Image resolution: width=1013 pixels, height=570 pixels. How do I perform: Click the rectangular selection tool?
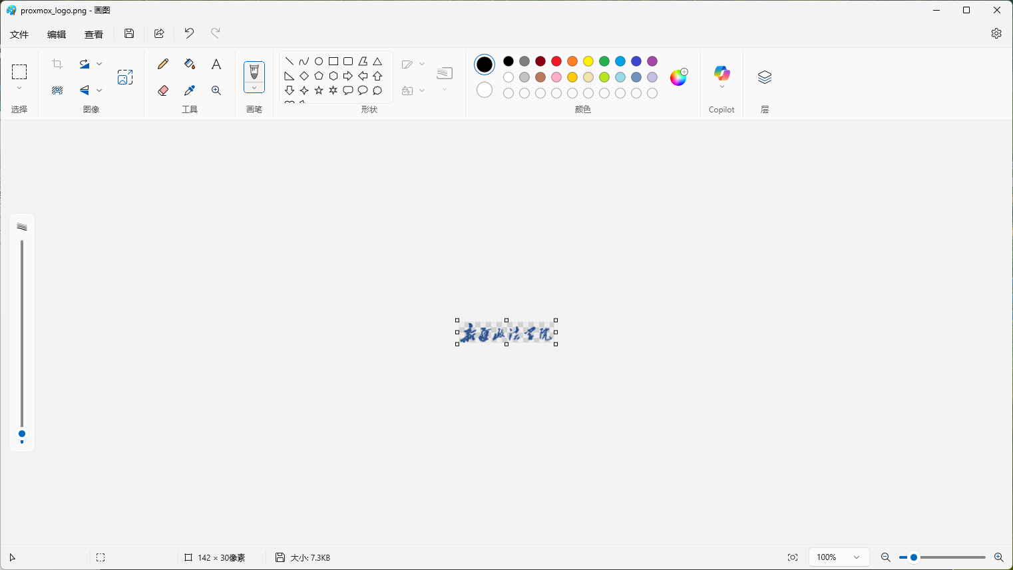pos(19,71)
